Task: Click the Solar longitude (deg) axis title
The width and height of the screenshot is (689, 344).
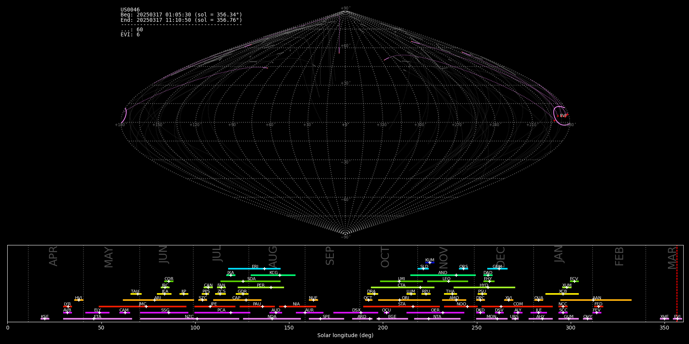Action: (x=345, y=335)
